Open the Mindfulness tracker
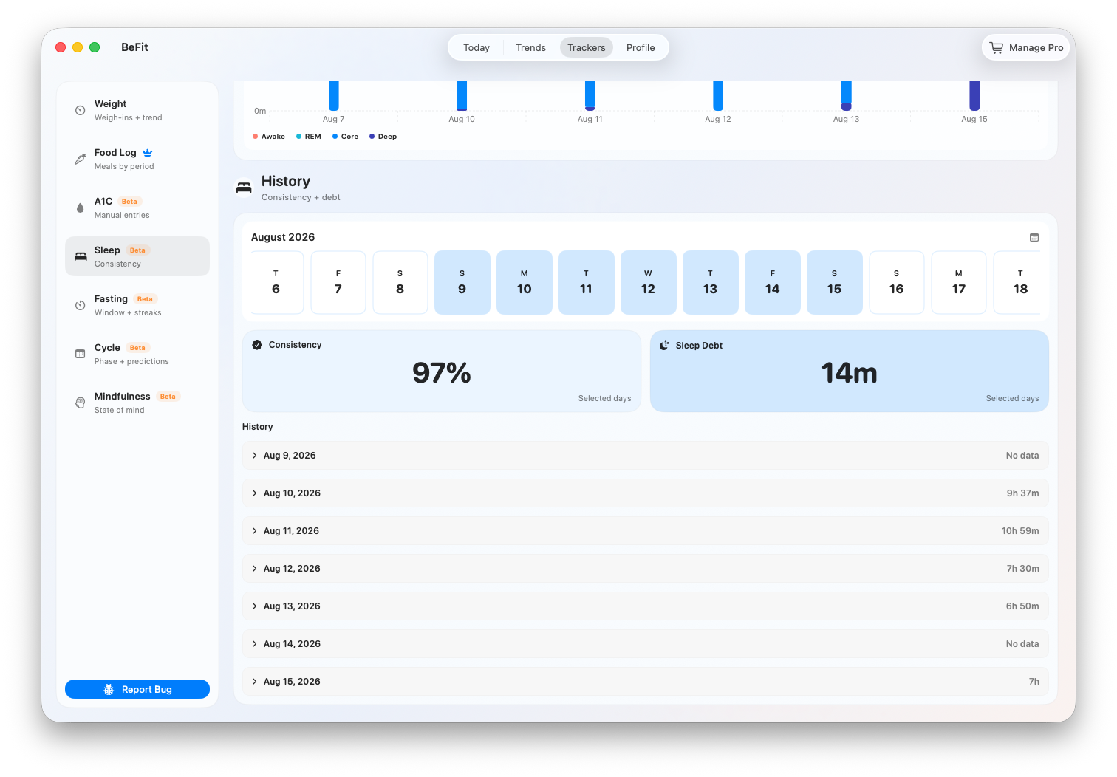This screenshot has width=1117, height=777. (x=137, y=403)
